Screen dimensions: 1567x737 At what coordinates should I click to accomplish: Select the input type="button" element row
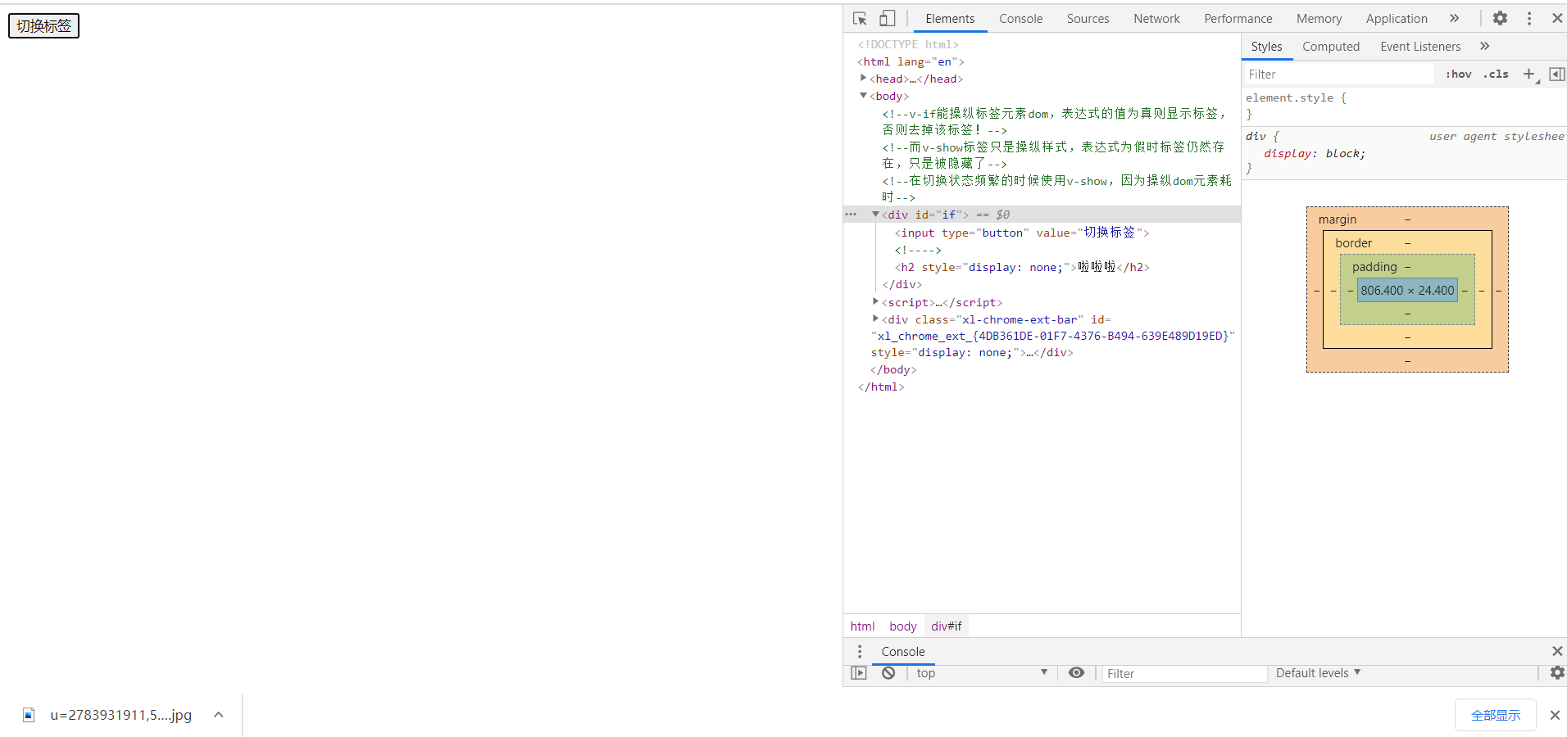pos(1022,233)
